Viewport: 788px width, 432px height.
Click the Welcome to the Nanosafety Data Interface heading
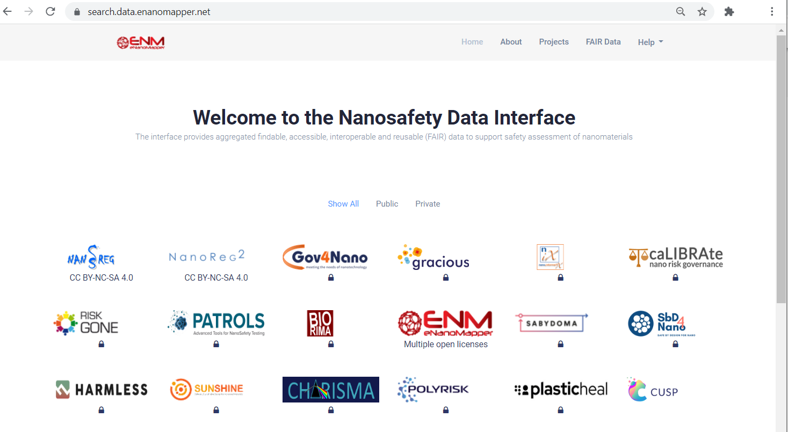point(384,118)
